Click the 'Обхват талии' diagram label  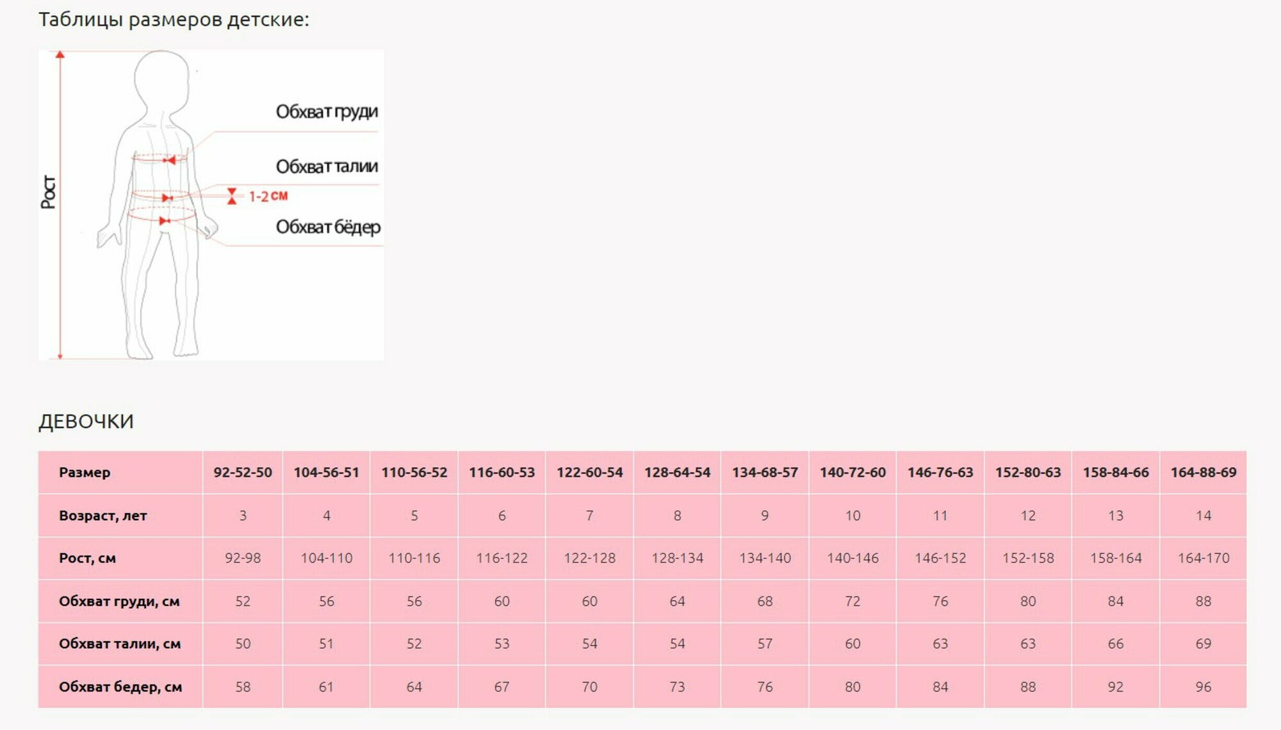tap(327, 167)
